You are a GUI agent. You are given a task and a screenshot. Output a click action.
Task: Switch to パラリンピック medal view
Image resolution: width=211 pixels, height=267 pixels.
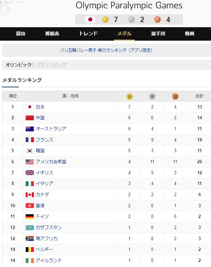pos(51,65)
